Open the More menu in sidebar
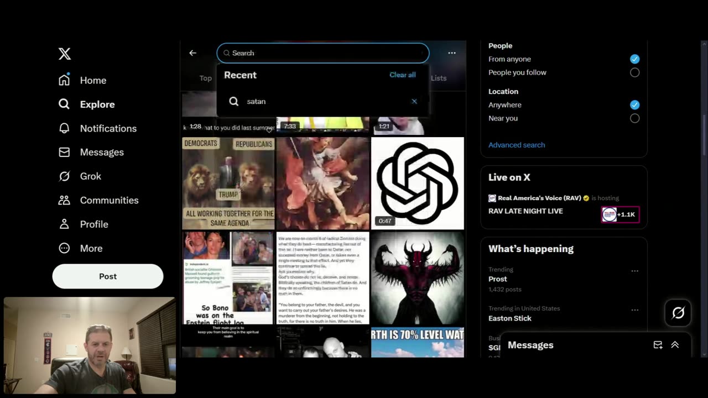 pyautogui.click(x=81, y=248)
